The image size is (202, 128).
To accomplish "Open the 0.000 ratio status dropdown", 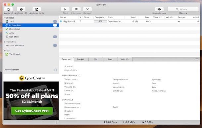I will [x=148, y=122].
